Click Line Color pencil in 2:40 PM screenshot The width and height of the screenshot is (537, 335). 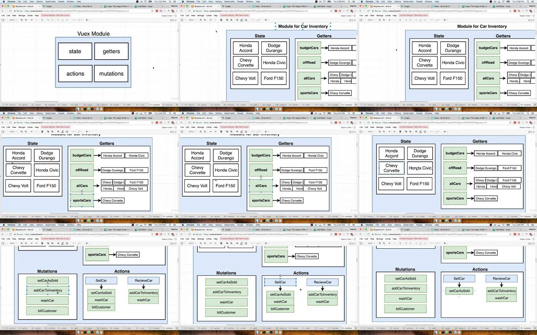[62, 132]
